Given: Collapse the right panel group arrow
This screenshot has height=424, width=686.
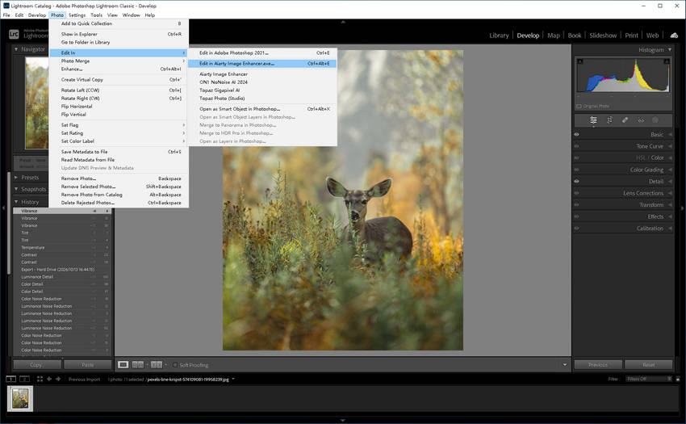Looking at the screenshot, I should tap(683, 208).
